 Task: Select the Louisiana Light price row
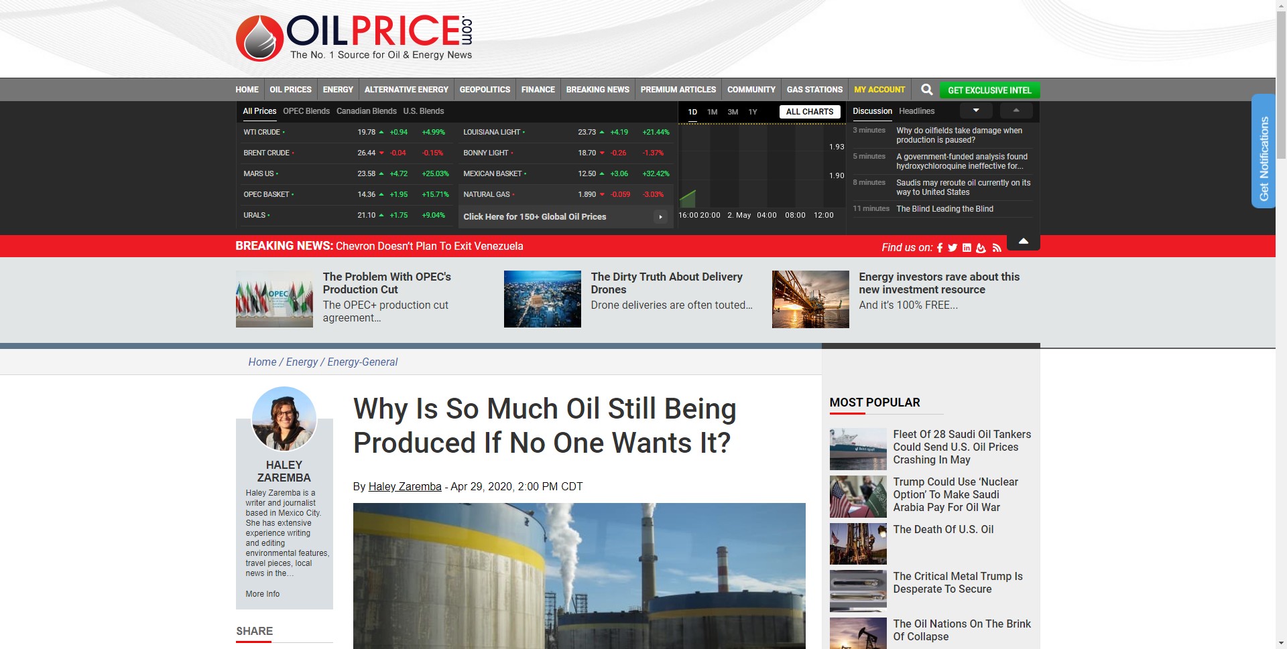(x=566, y=133)
